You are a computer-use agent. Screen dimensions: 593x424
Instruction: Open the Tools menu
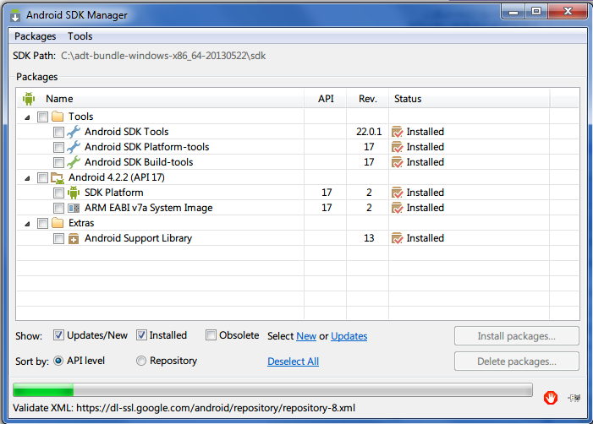[x=80, y=36]
